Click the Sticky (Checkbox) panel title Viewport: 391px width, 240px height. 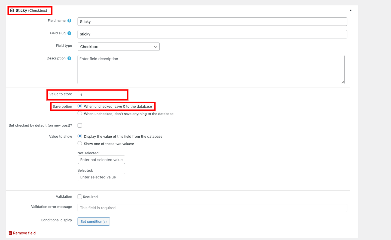[31, 10]
